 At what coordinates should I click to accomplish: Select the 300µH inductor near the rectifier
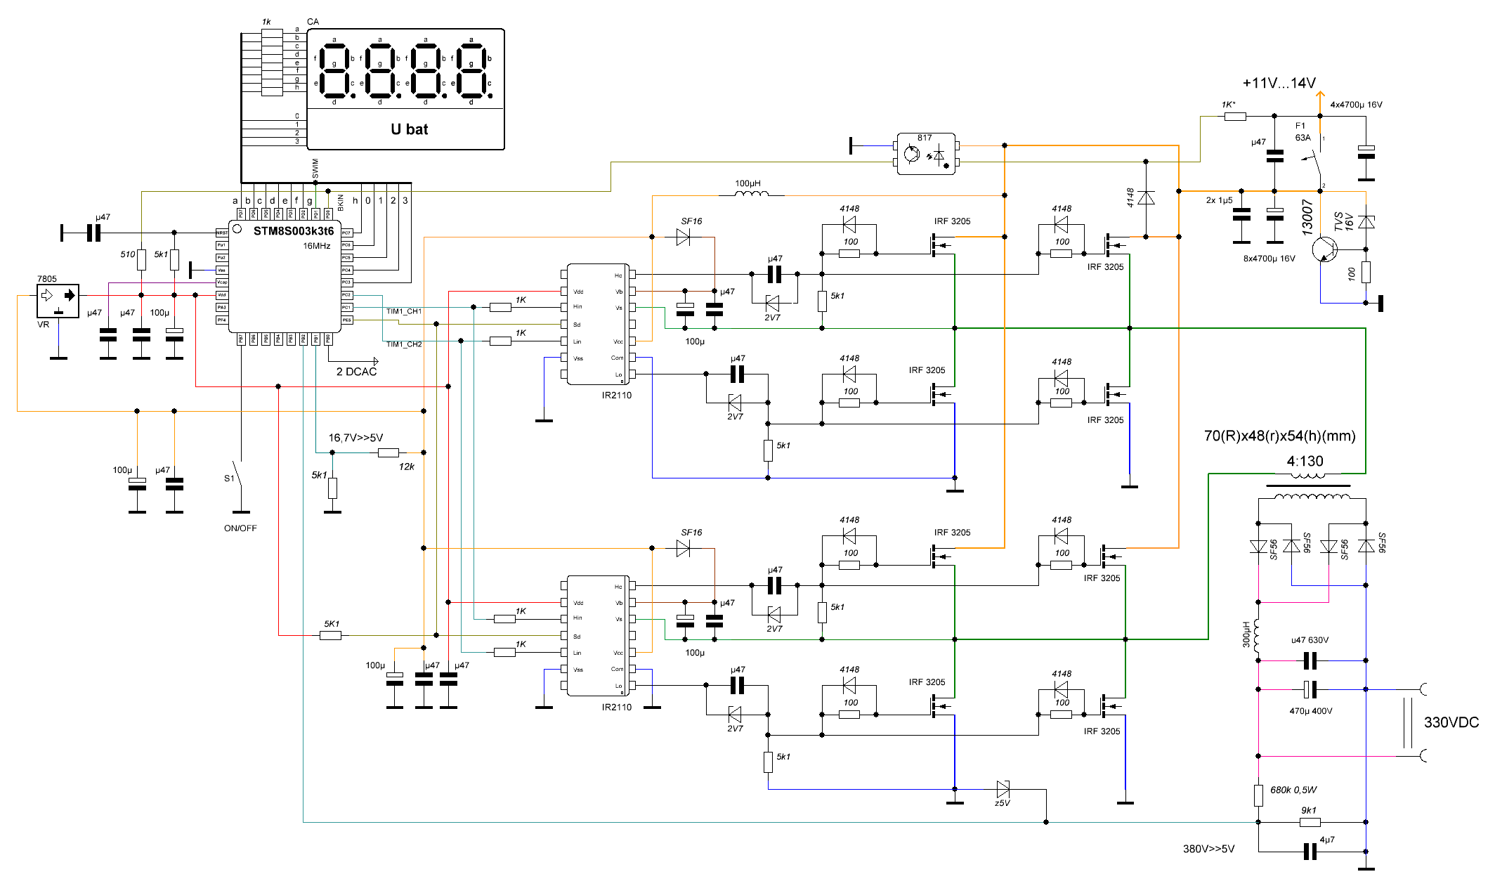1258,634
